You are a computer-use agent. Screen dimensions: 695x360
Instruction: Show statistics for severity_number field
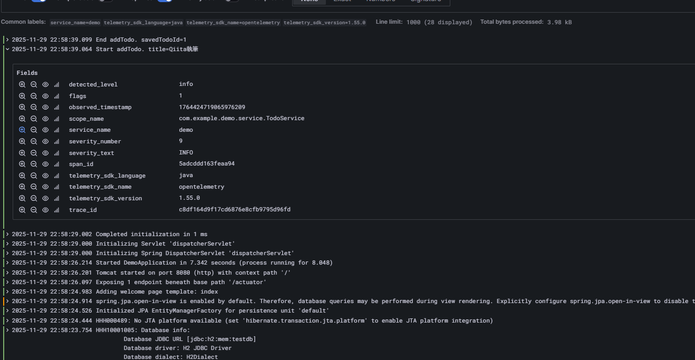[x=56, y=141]
